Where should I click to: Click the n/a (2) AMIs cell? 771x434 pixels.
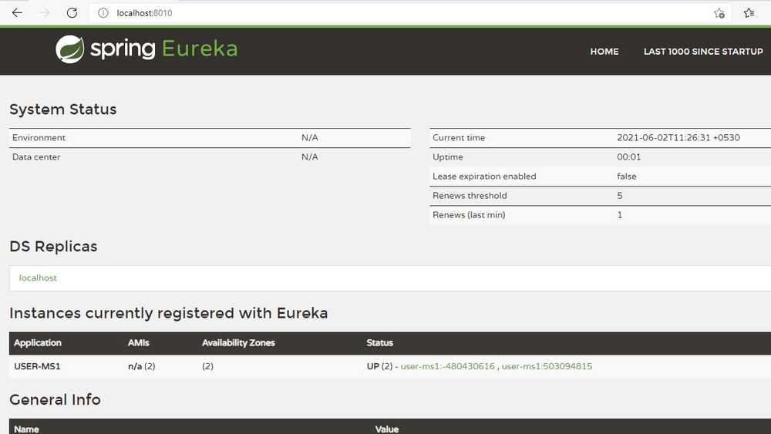pyautogui.click(x=142, y=366)
